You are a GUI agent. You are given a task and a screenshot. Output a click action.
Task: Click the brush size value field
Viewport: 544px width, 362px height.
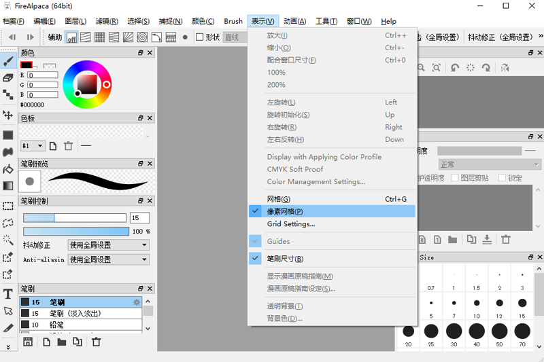[x=139, y=218]
